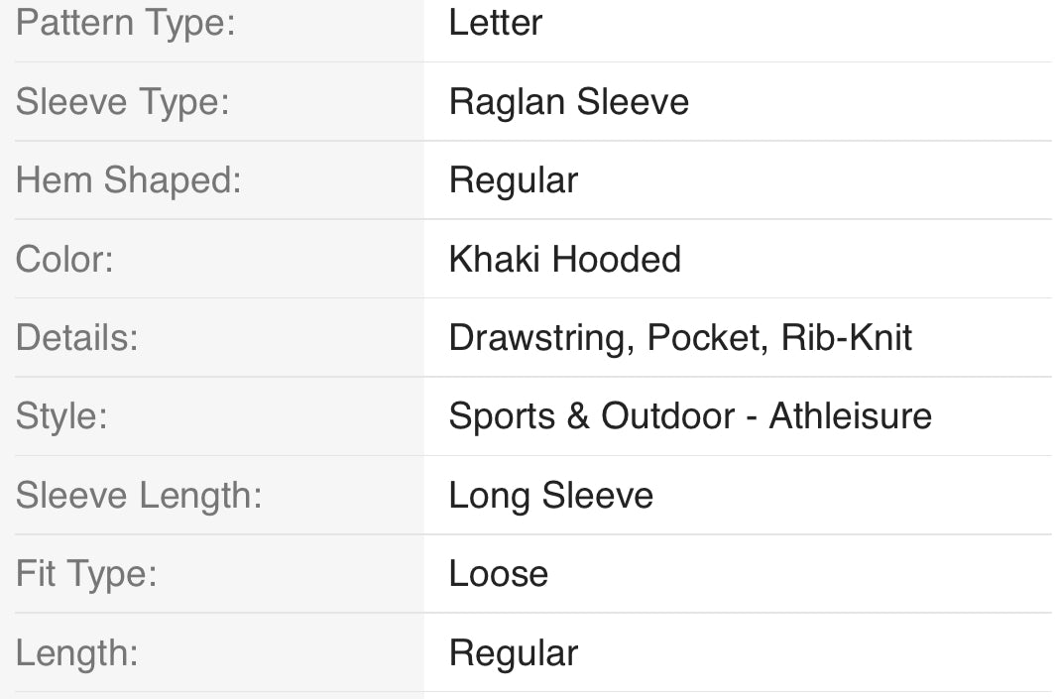Click the "Sleeve Length:" label
Image resolution: width=1057 pixels, height=699 pixels.
139,496
